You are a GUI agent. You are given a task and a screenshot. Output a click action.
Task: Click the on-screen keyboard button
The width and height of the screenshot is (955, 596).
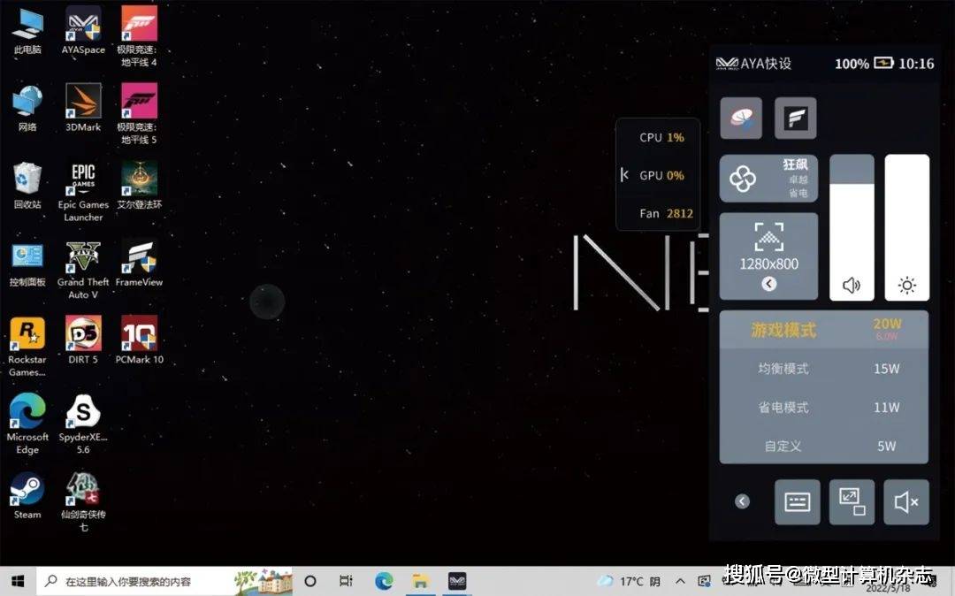coord(797,502)
